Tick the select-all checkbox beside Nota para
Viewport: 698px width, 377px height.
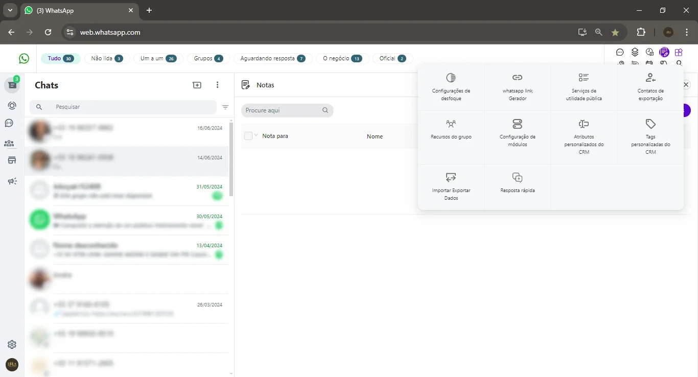pos(248,136)
